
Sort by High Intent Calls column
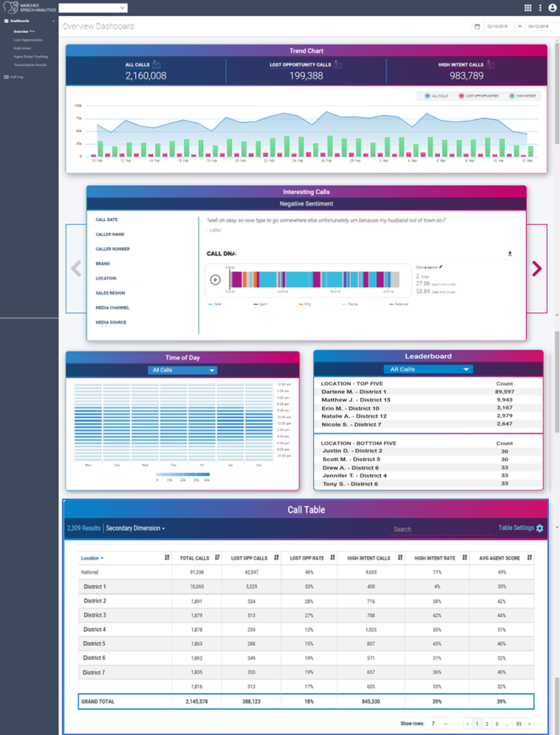tap(400, 557)
